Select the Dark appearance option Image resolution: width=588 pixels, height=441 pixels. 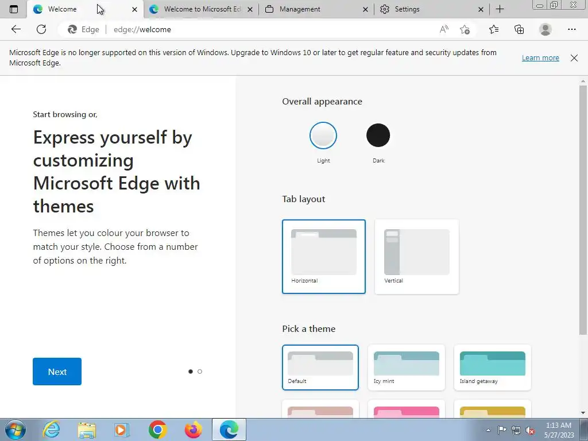[378, 136]
